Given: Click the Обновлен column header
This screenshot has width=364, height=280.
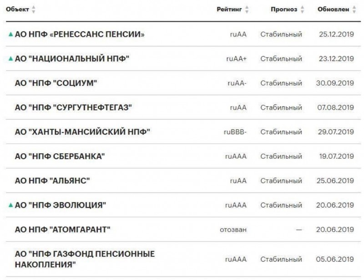Looking at the screenshot, I should (x=333, y=9).
